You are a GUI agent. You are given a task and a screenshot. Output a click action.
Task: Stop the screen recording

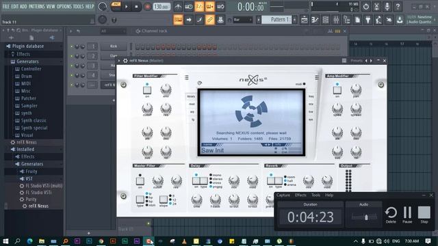(x=424, y=215)
